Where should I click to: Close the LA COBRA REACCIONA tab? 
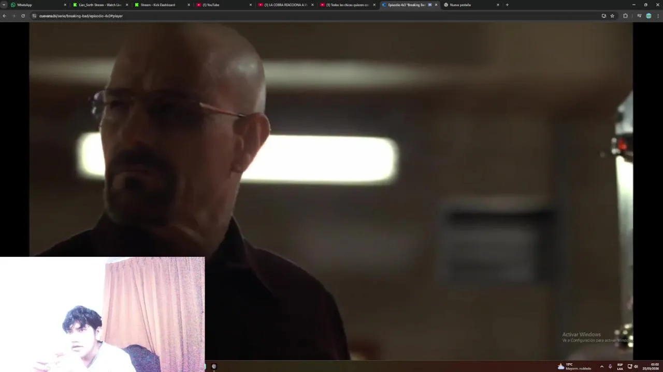pos(312,5)
